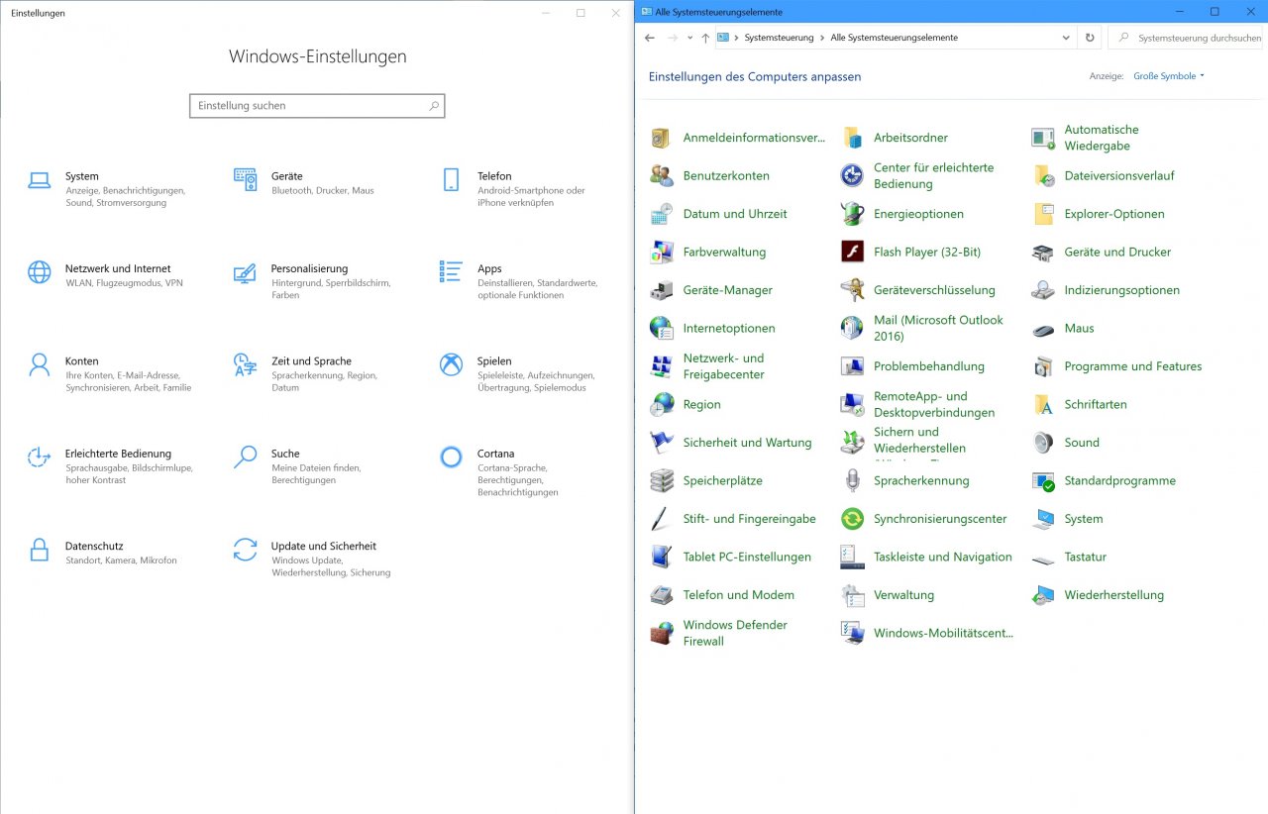The height and width of the screenshot is (814, 1268).
Task: Open the Große Symbole view dropdown
Action: (x=1169, y=76)
